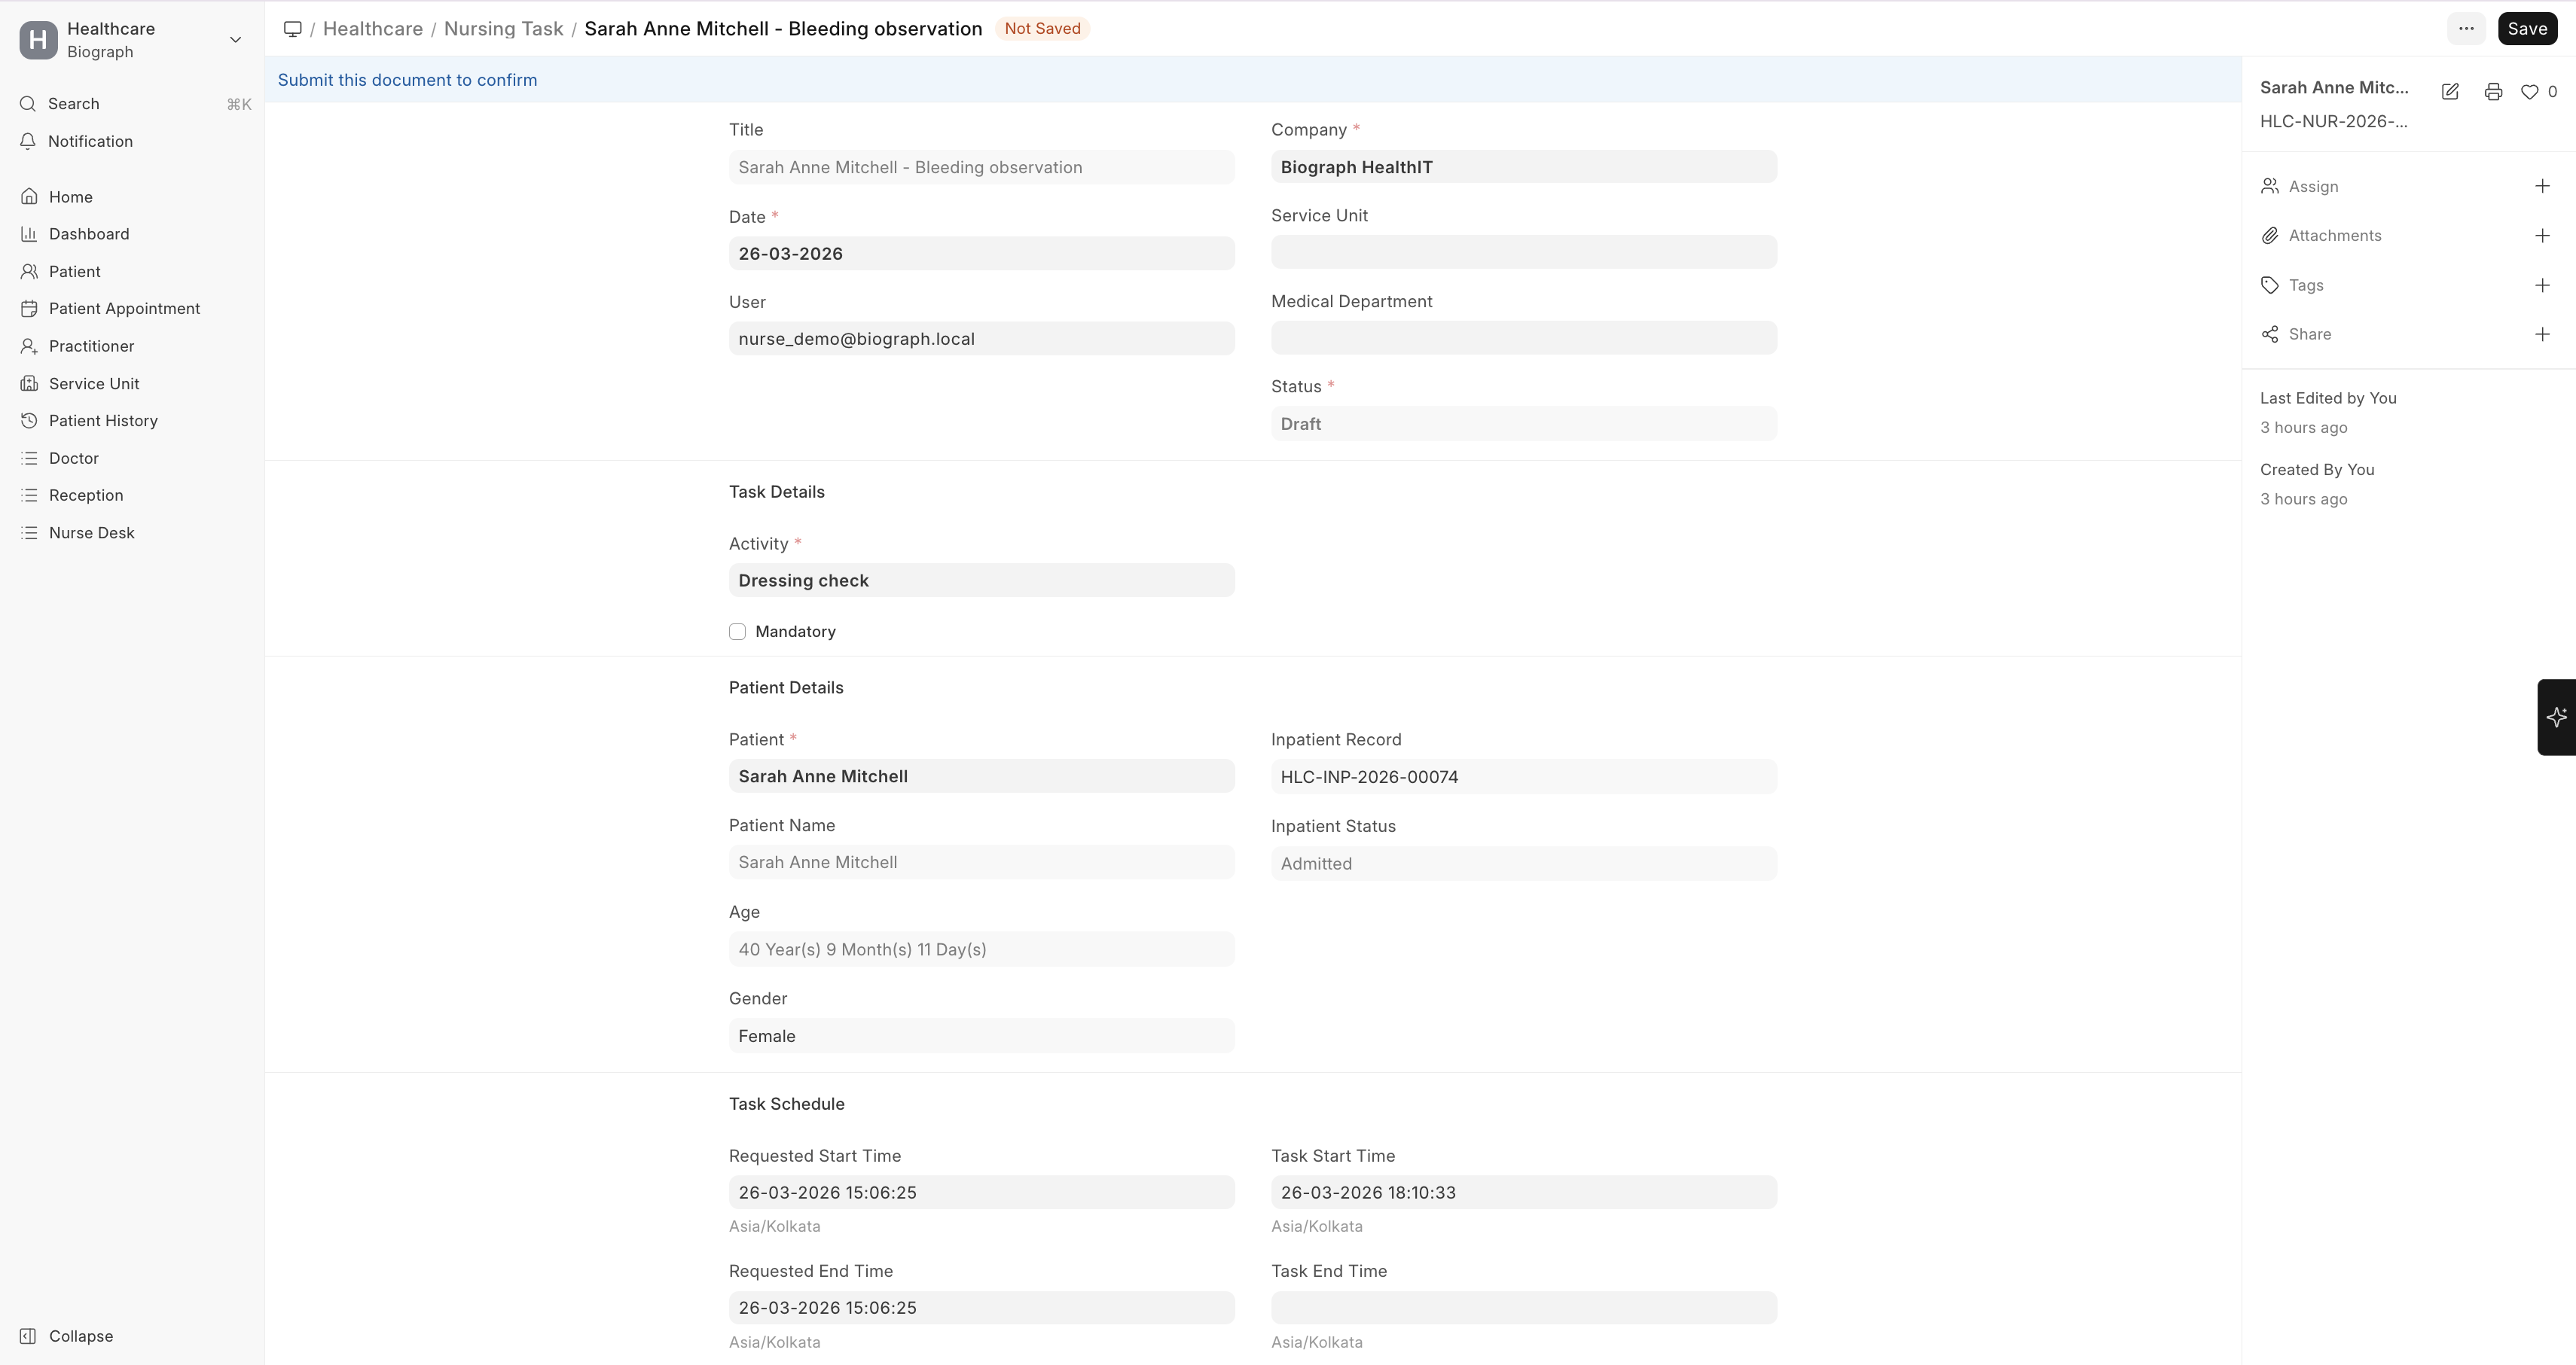Open Nurse Desk in sidebar
Screen dimensions: 2576x1365
(91, 532)
